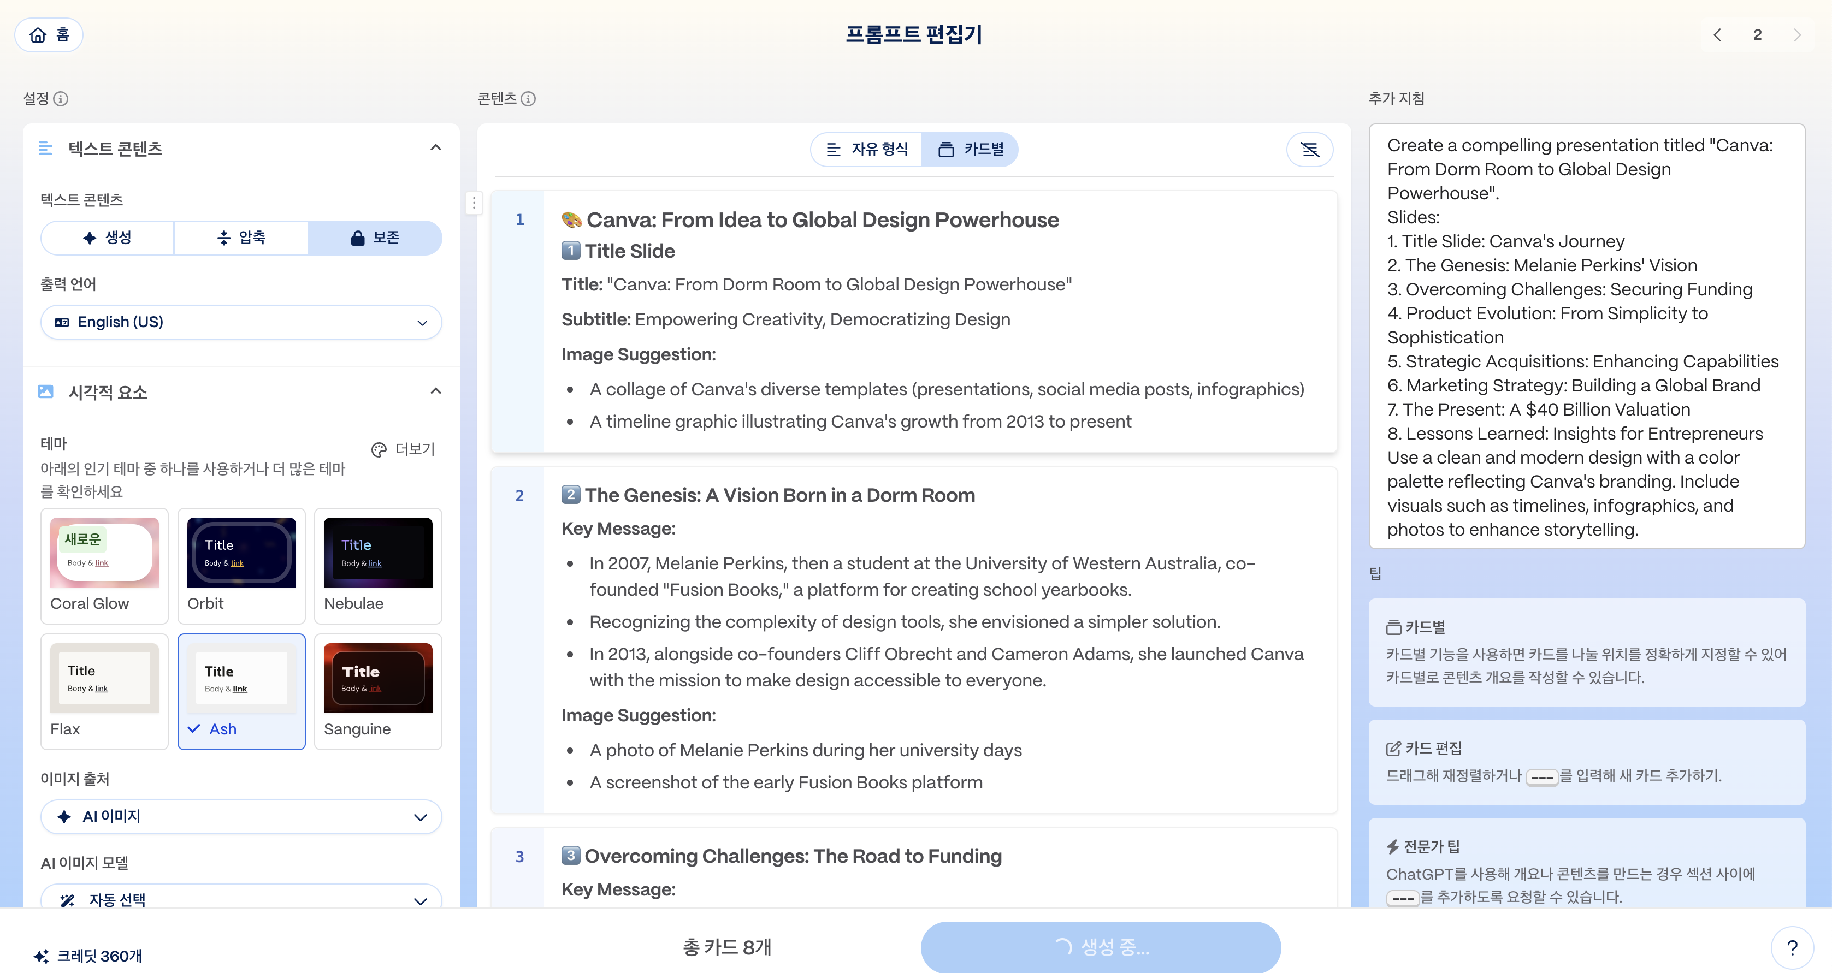The width and height of the screenshot is (1832, 973).
Task: Select the 압축 text content mode
Action: 241,238
